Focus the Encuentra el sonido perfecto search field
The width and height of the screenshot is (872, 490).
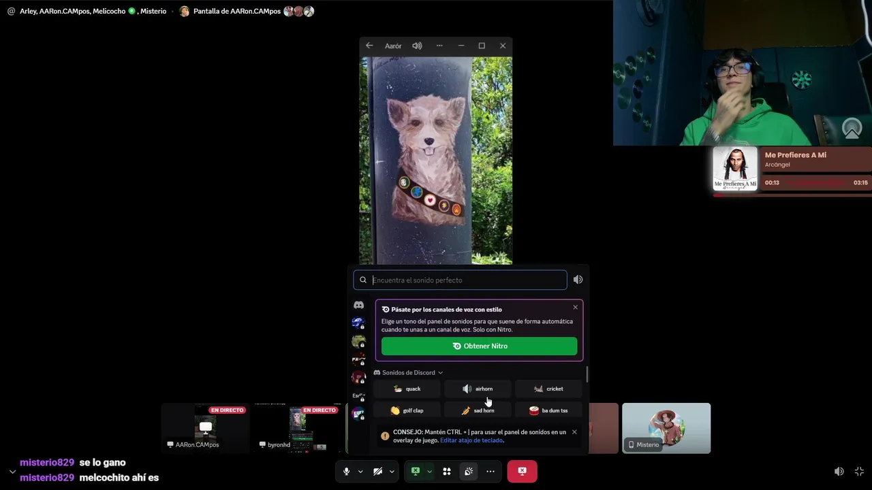tap(460, 280)
